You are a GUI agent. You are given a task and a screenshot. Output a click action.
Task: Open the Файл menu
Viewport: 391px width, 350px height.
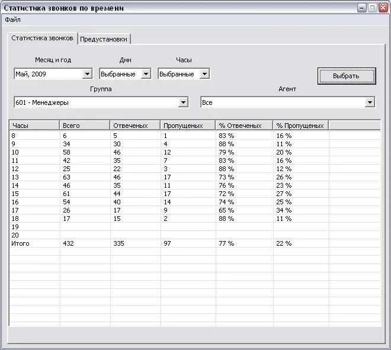point(12,20)
